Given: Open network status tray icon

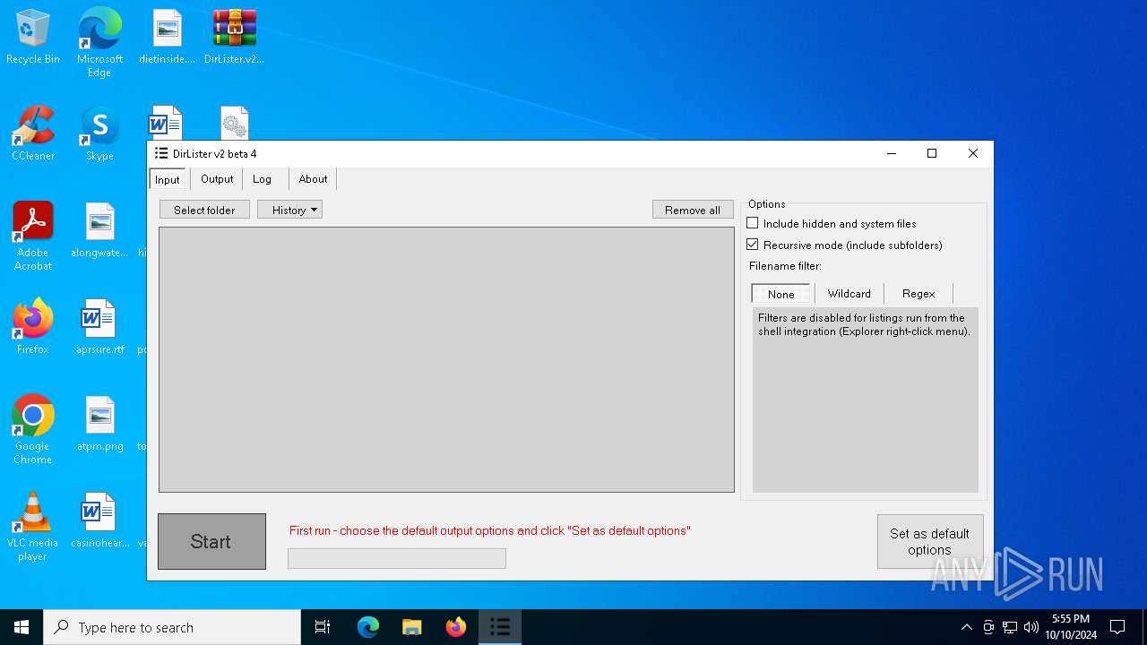Looking at the screenshot, I should coord(1010,627).
